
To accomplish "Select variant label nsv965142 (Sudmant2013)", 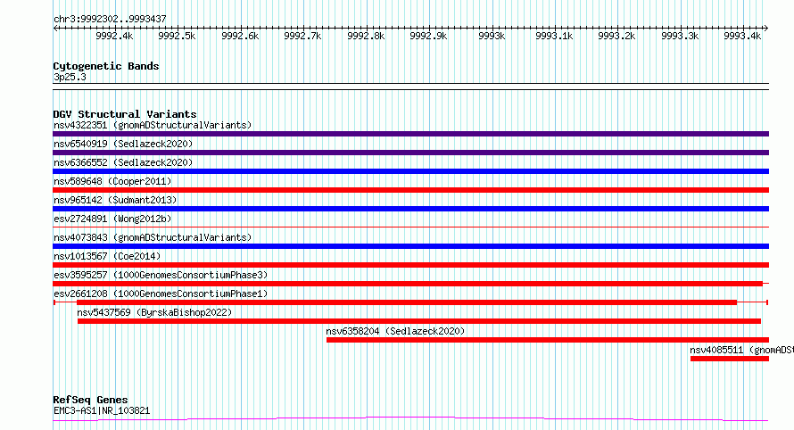I will coord(115,200).
